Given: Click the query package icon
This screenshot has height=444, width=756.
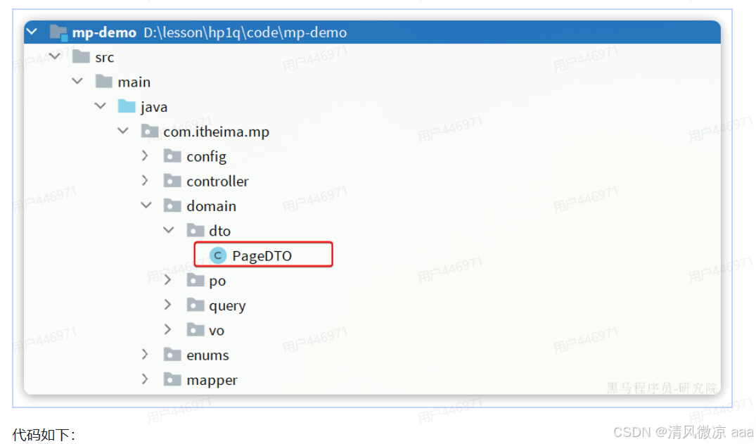Looking at the screenshot, I should [196, 305].
